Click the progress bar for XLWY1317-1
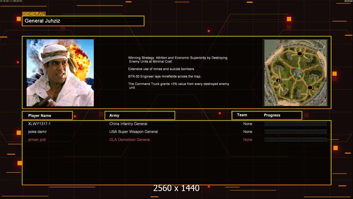 296,124
